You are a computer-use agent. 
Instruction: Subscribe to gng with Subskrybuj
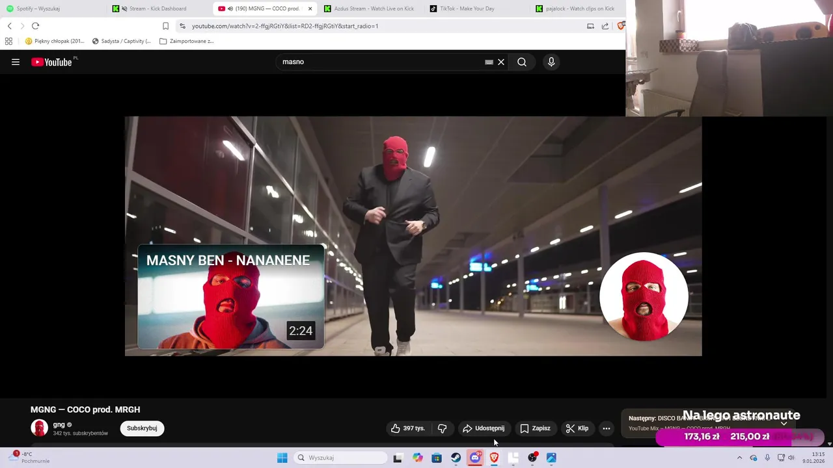pyautogui.click(x=142, y=428)
